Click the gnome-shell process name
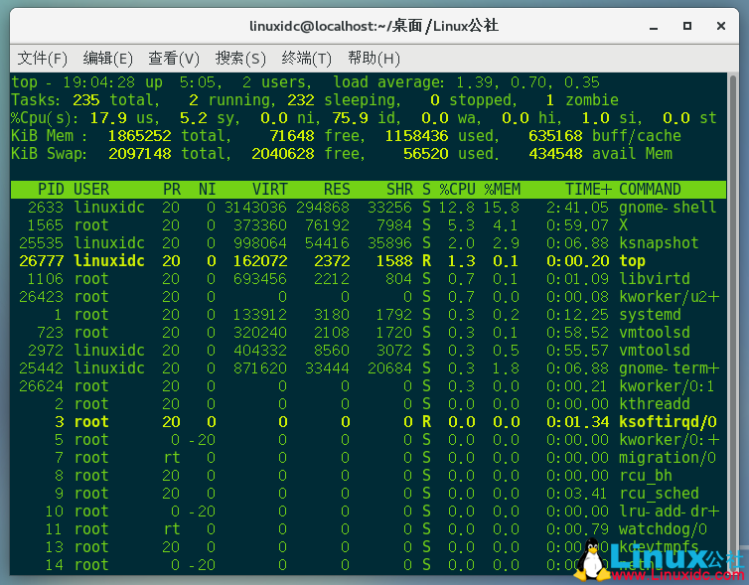Image resolution: width=749 pixels, height=585 pixels. coord(668,208)
